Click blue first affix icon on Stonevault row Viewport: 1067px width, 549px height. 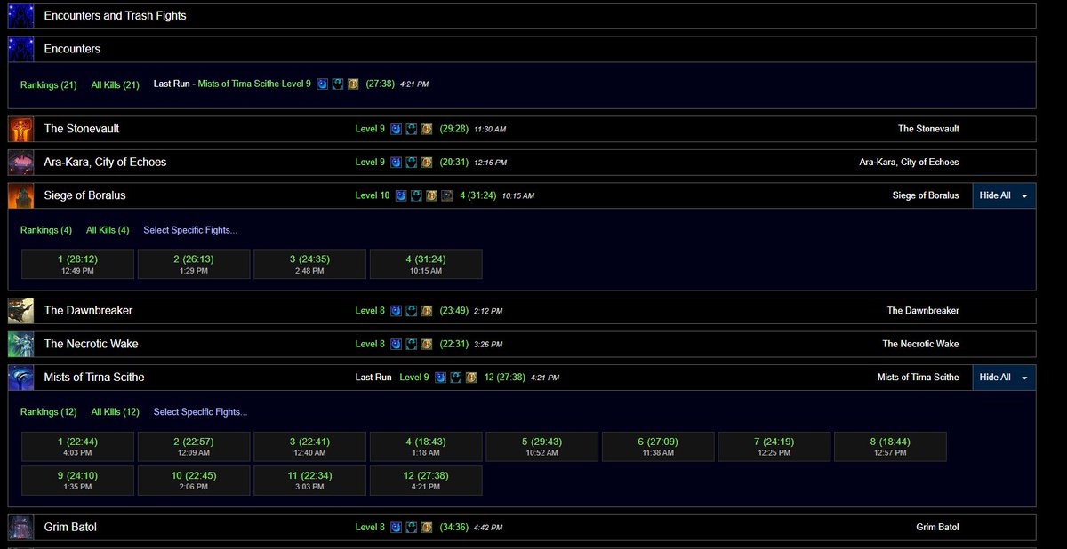coord(396,129)
